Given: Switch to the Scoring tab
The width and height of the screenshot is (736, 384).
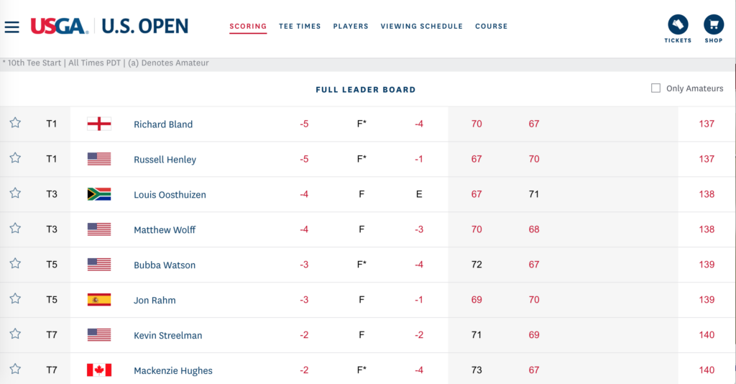Looking at the screenshot, I should coord(248,27).
